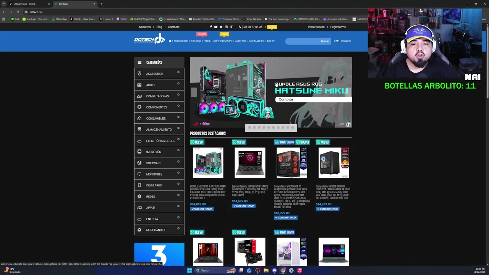Click the icon beside Componentes category
Screen dimensions: 489x275
139,107
